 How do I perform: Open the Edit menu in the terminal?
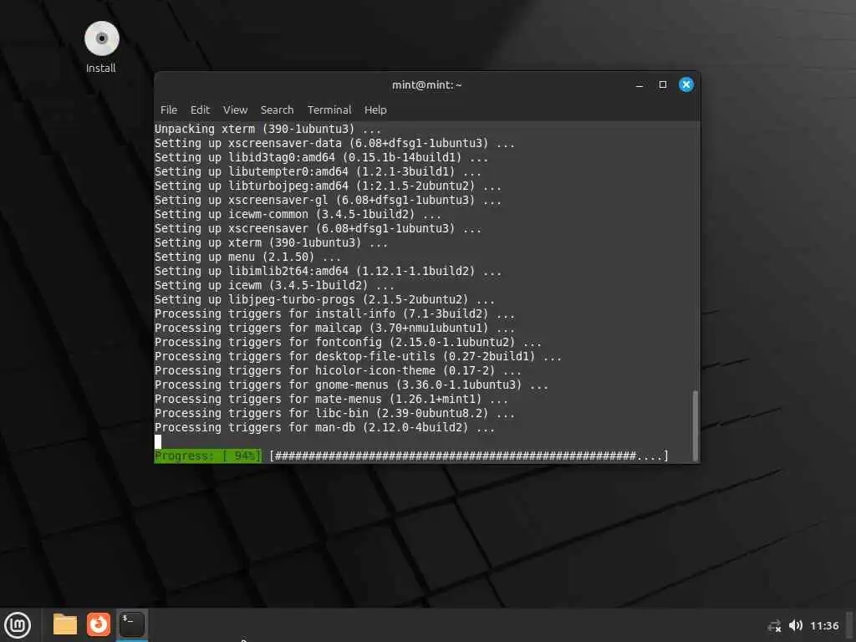point(200,110)
